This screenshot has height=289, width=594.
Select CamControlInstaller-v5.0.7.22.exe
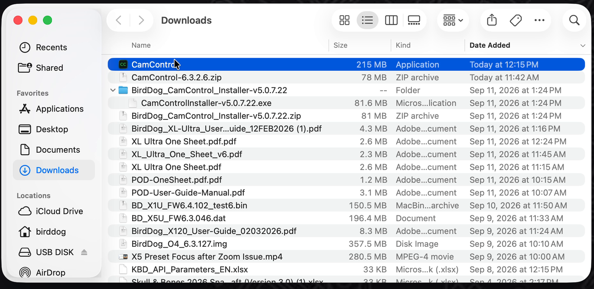[x=346, y=103]
